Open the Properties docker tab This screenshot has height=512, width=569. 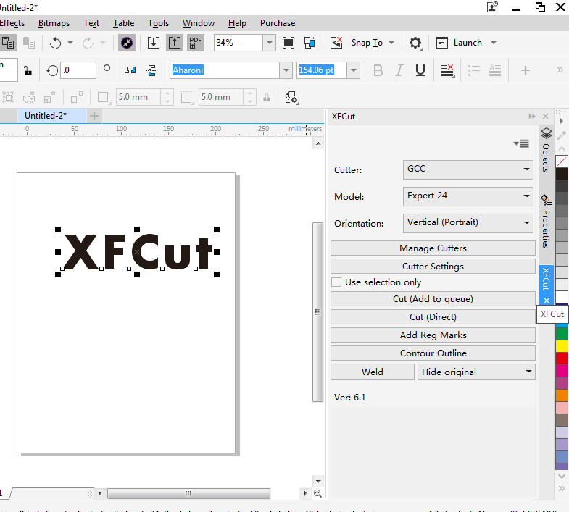click(x=546, y=222)
